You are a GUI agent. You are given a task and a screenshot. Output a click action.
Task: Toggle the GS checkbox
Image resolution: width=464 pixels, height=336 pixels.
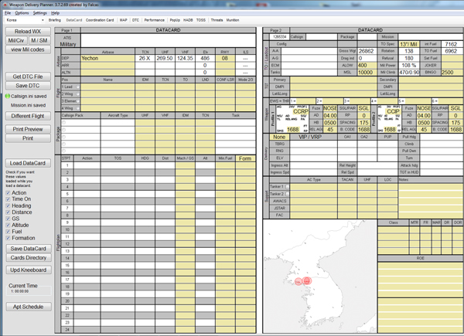coord(8,219)
